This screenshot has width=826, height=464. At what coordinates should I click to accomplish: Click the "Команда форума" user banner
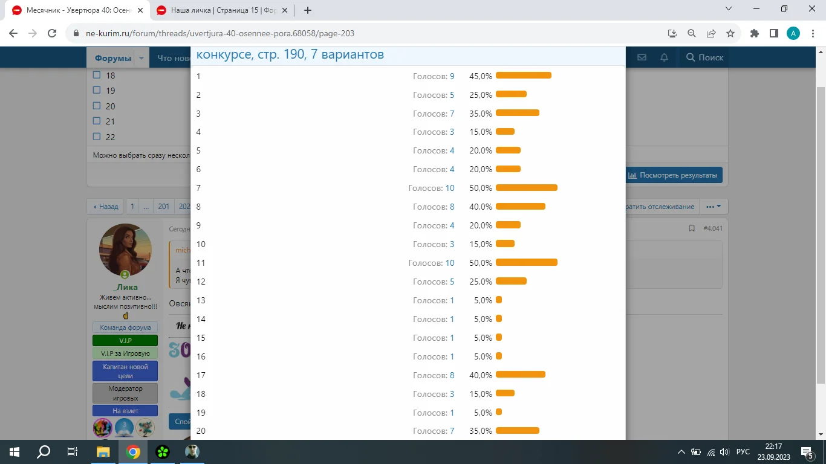click(125, 327)
